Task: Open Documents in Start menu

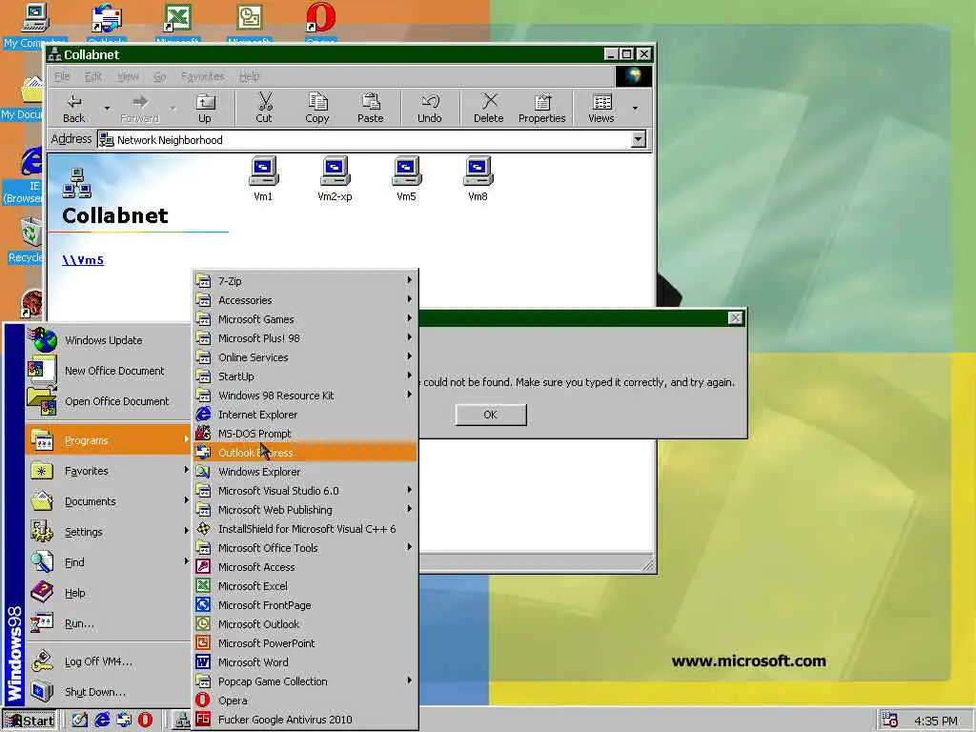Action: (x=109, y=501)
